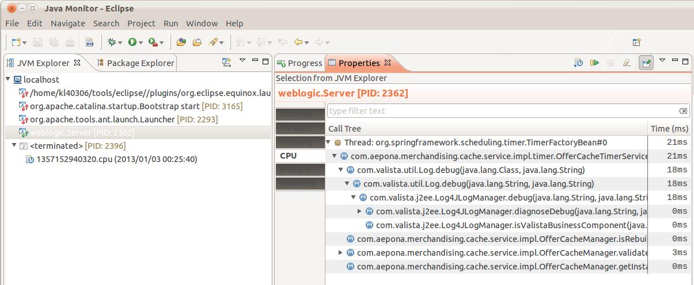Click the Run External Tools icon
The width and height of the screenshot is (694, 285).
tap(153, 42)
